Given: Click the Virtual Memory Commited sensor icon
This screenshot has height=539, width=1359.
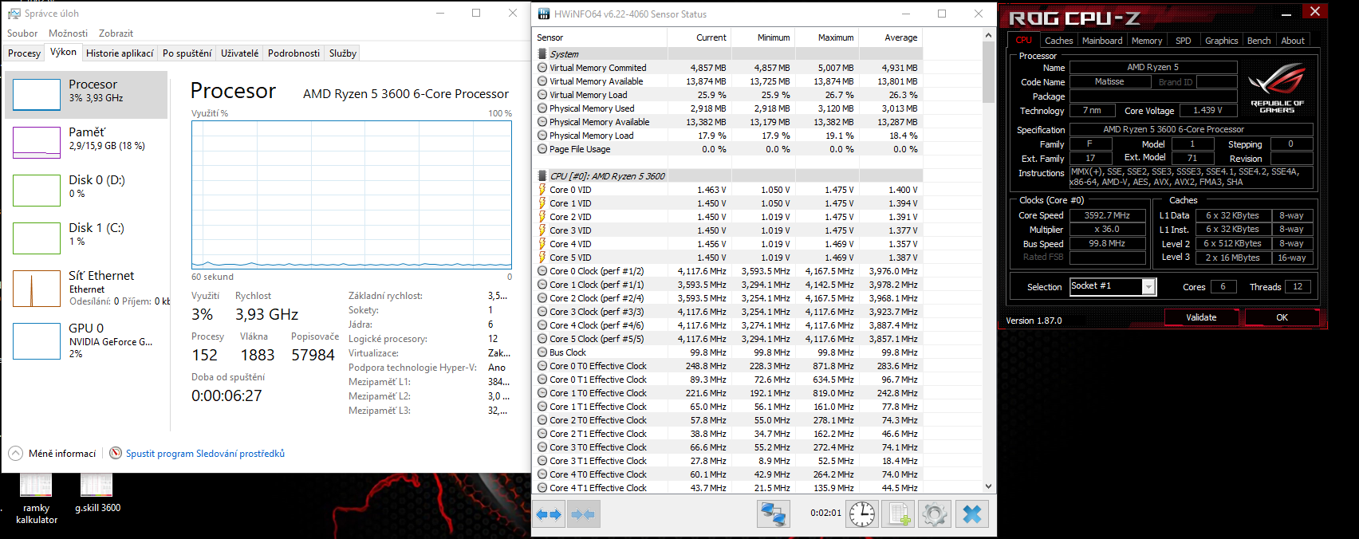Looking at the screenshot, I should click(x=542, y=68).
